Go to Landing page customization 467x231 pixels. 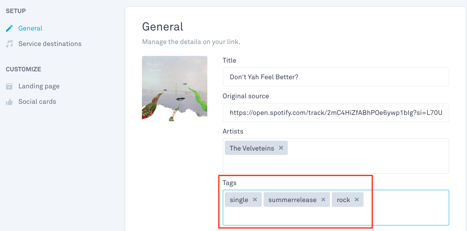[x=39, y=86]
